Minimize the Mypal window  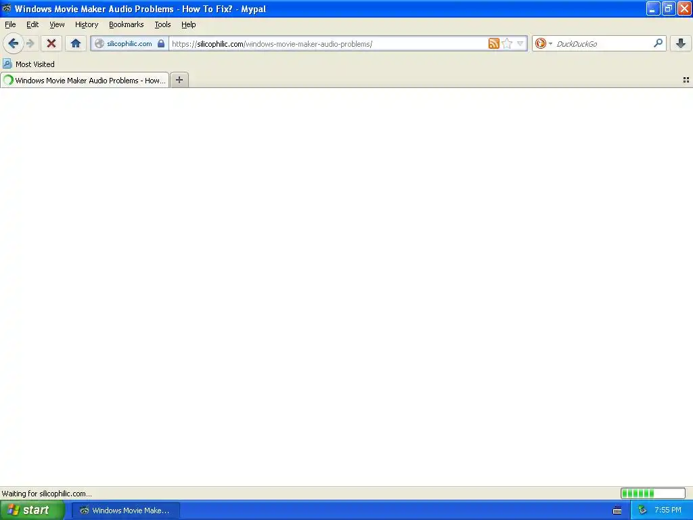coord(653,8)
